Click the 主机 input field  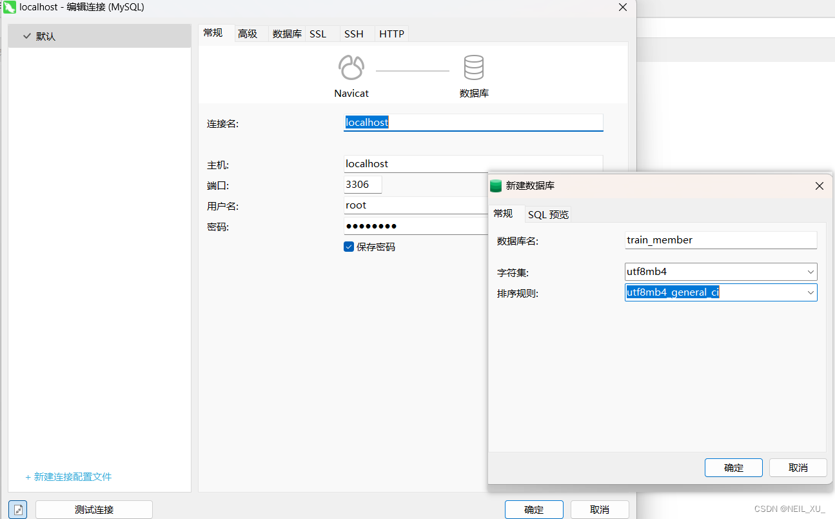(x=473, y=164)
